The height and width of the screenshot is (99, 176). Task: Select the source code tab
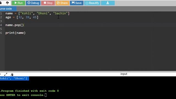pos(8,9)
